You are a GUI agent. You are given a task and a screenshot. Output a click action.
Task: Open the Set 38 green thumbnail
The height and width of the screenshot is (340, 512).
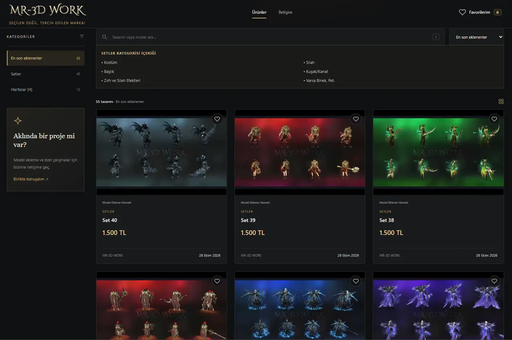438,152
